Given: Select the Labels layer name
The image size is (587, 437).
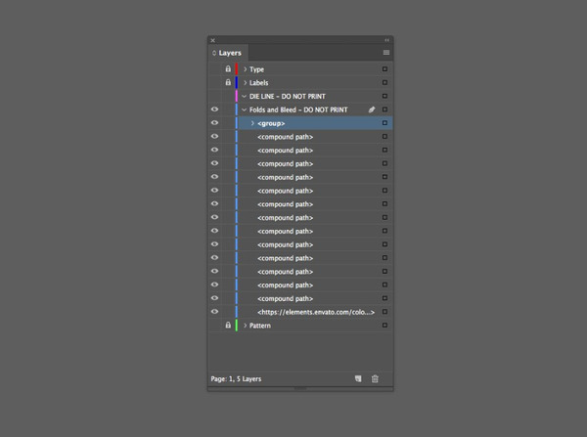Looking at the screenshot, I should (259, 83).
